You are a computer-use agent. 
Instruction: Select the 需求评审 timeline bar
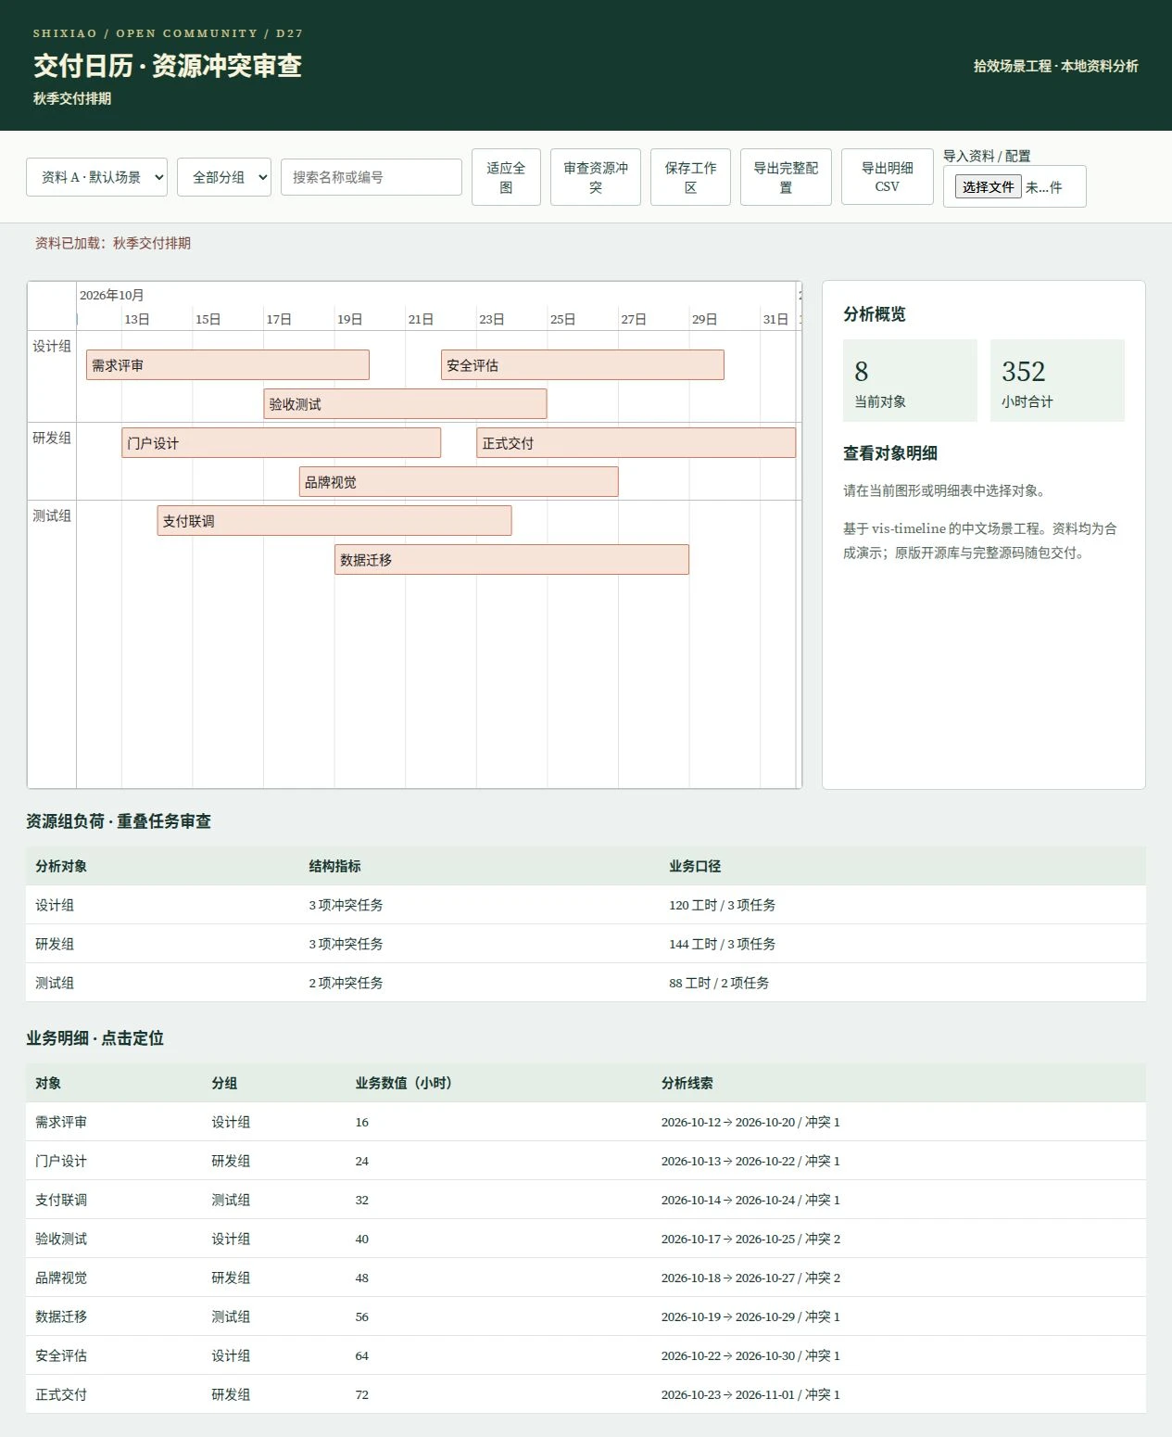tap(228, 365)
